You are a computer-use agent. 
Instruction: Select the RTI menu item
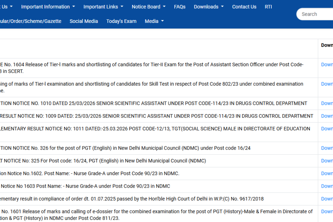pos(268,7)
